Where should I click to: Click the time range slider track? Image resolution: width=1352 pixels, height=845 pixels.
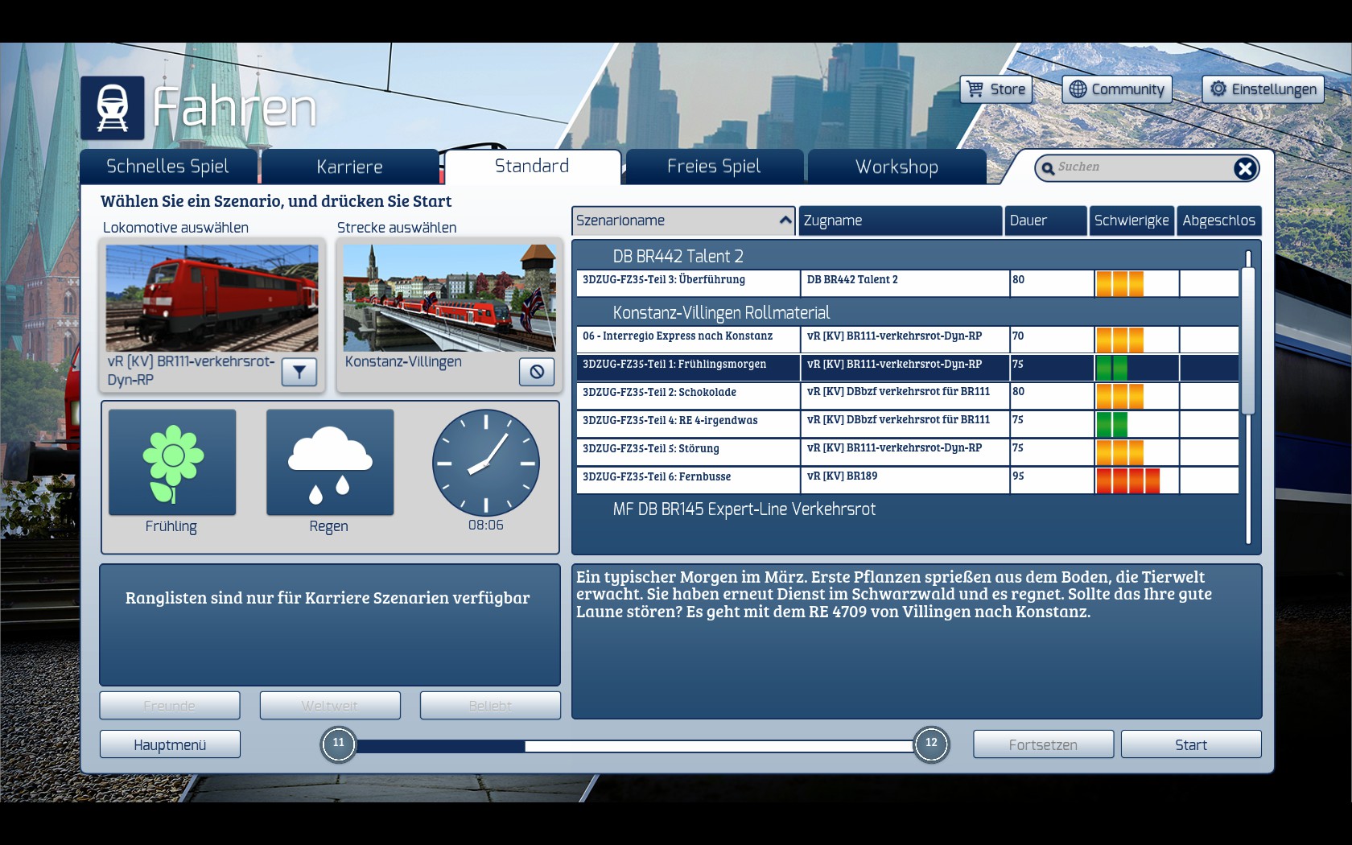point(635,746)
